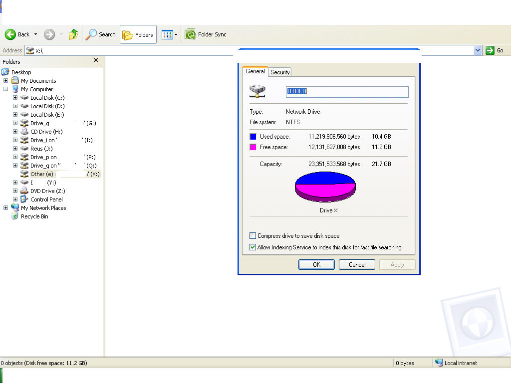Image resolution: width=511 pixels, height=383 pixels.
Task: Select Control Panel icon in tree
Action: tap(24, 199)
